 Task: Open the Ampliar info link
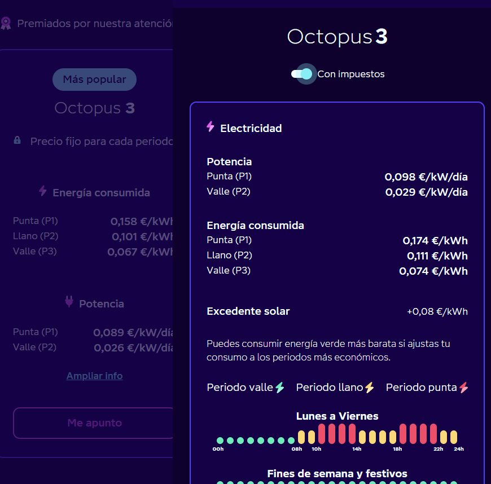click(95, 376)
